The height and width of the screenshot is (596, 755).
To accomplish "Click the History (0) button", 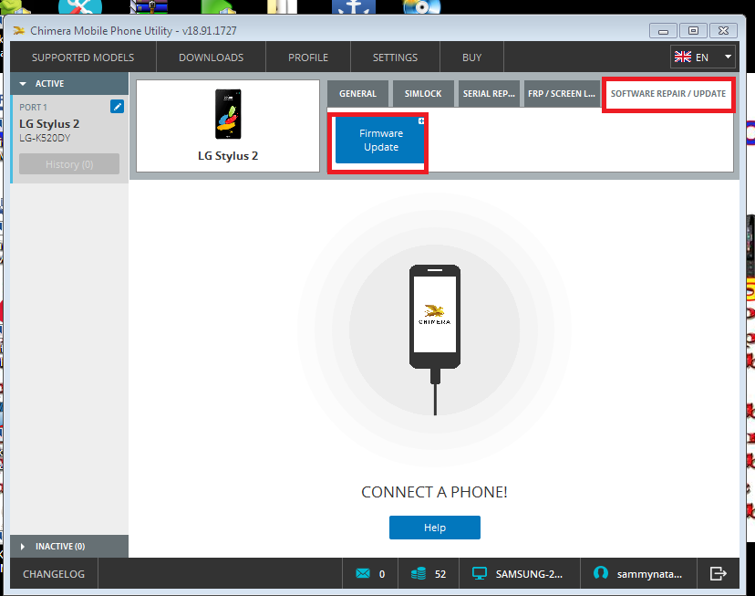I will [x=69, y=164].
